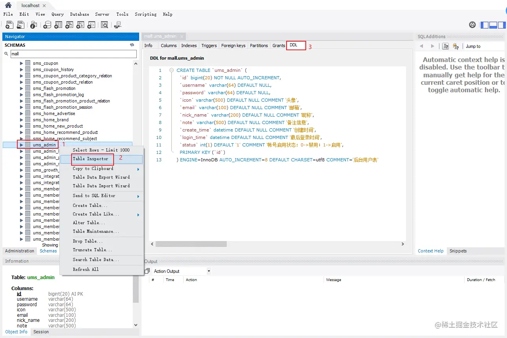
Task: Toggle the right SQLAdditions panel visibility
Action: (x=501, y=25)
